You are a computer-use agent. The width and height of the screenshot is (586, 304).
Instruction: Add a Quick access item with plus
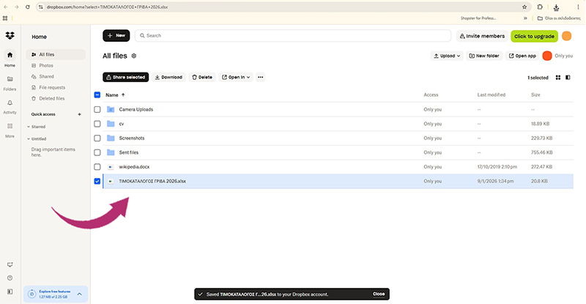tap(79, 114)
